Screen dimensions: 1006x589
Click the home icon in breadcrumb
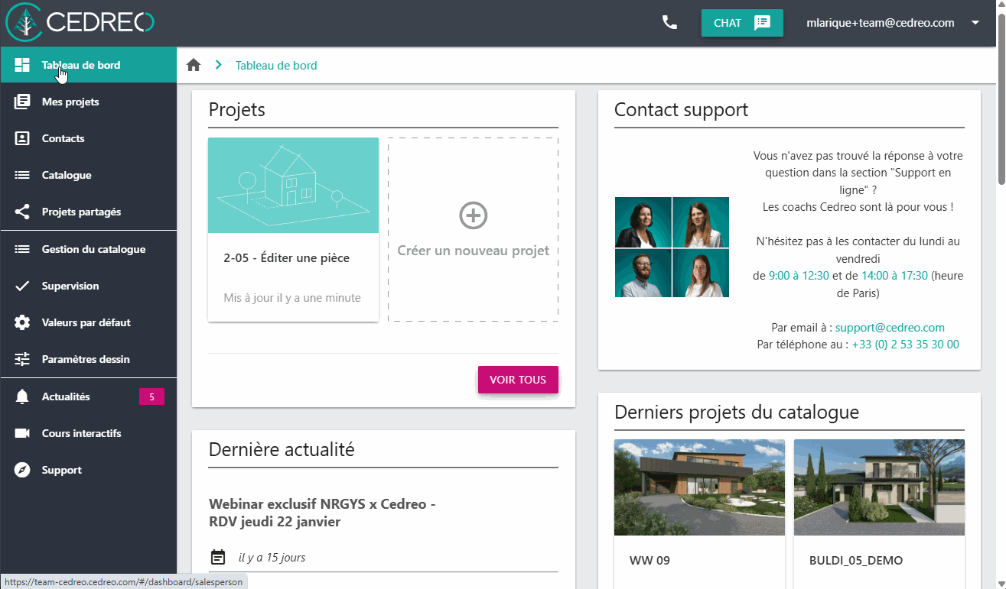tap(194, 65)
